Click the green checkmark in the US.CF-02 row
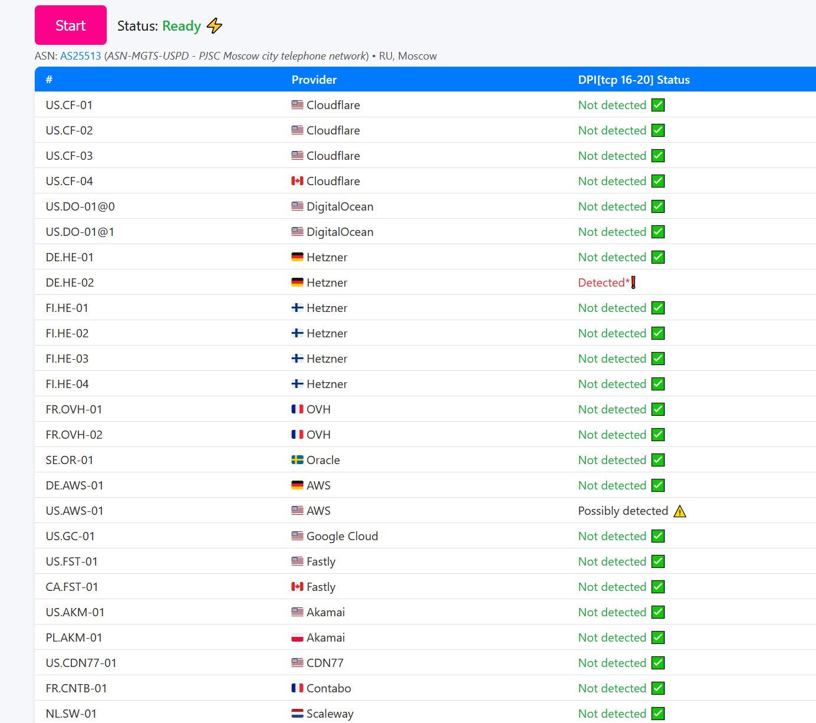Viewport: 816px width, 723px height. tap(658, 130)
